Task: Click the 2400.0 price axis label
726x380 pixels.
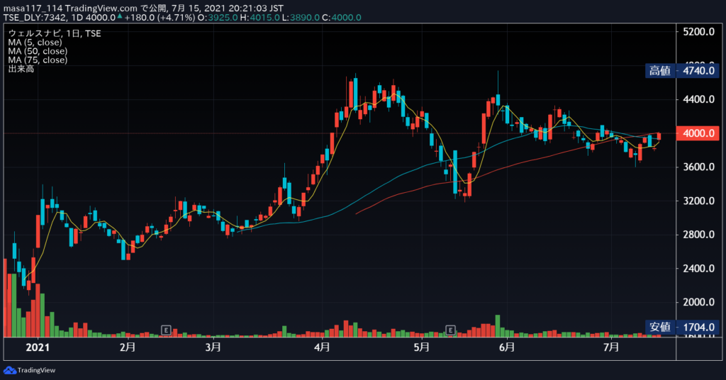Action: pos(698,269)
